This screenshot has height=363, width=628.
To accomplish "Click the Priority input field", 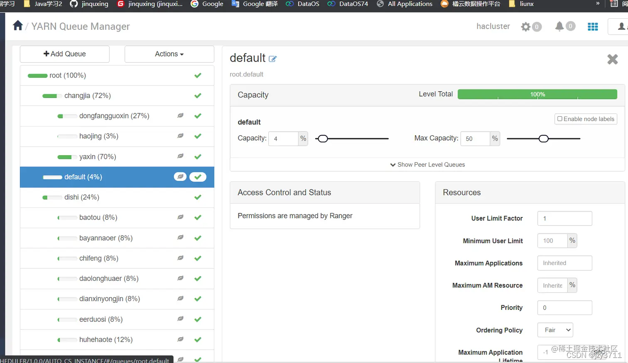I will point(564,308).
